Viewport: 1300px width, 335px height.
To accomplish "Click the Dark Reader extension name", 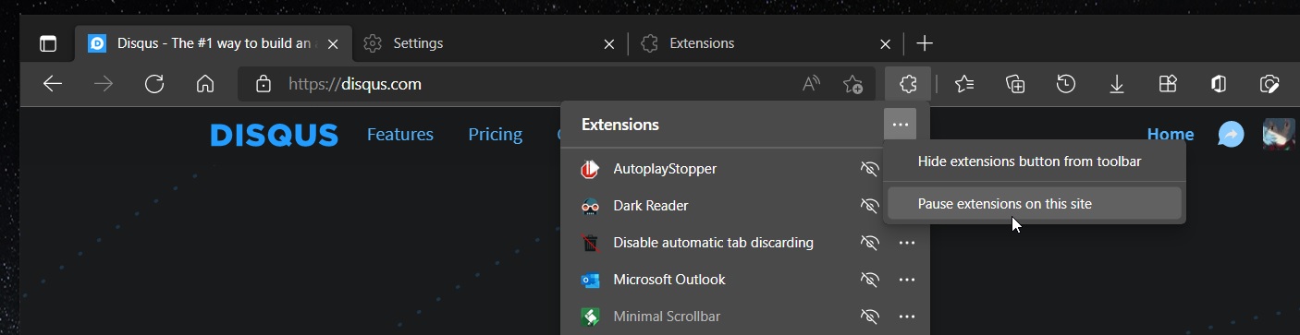I will 651,206.
